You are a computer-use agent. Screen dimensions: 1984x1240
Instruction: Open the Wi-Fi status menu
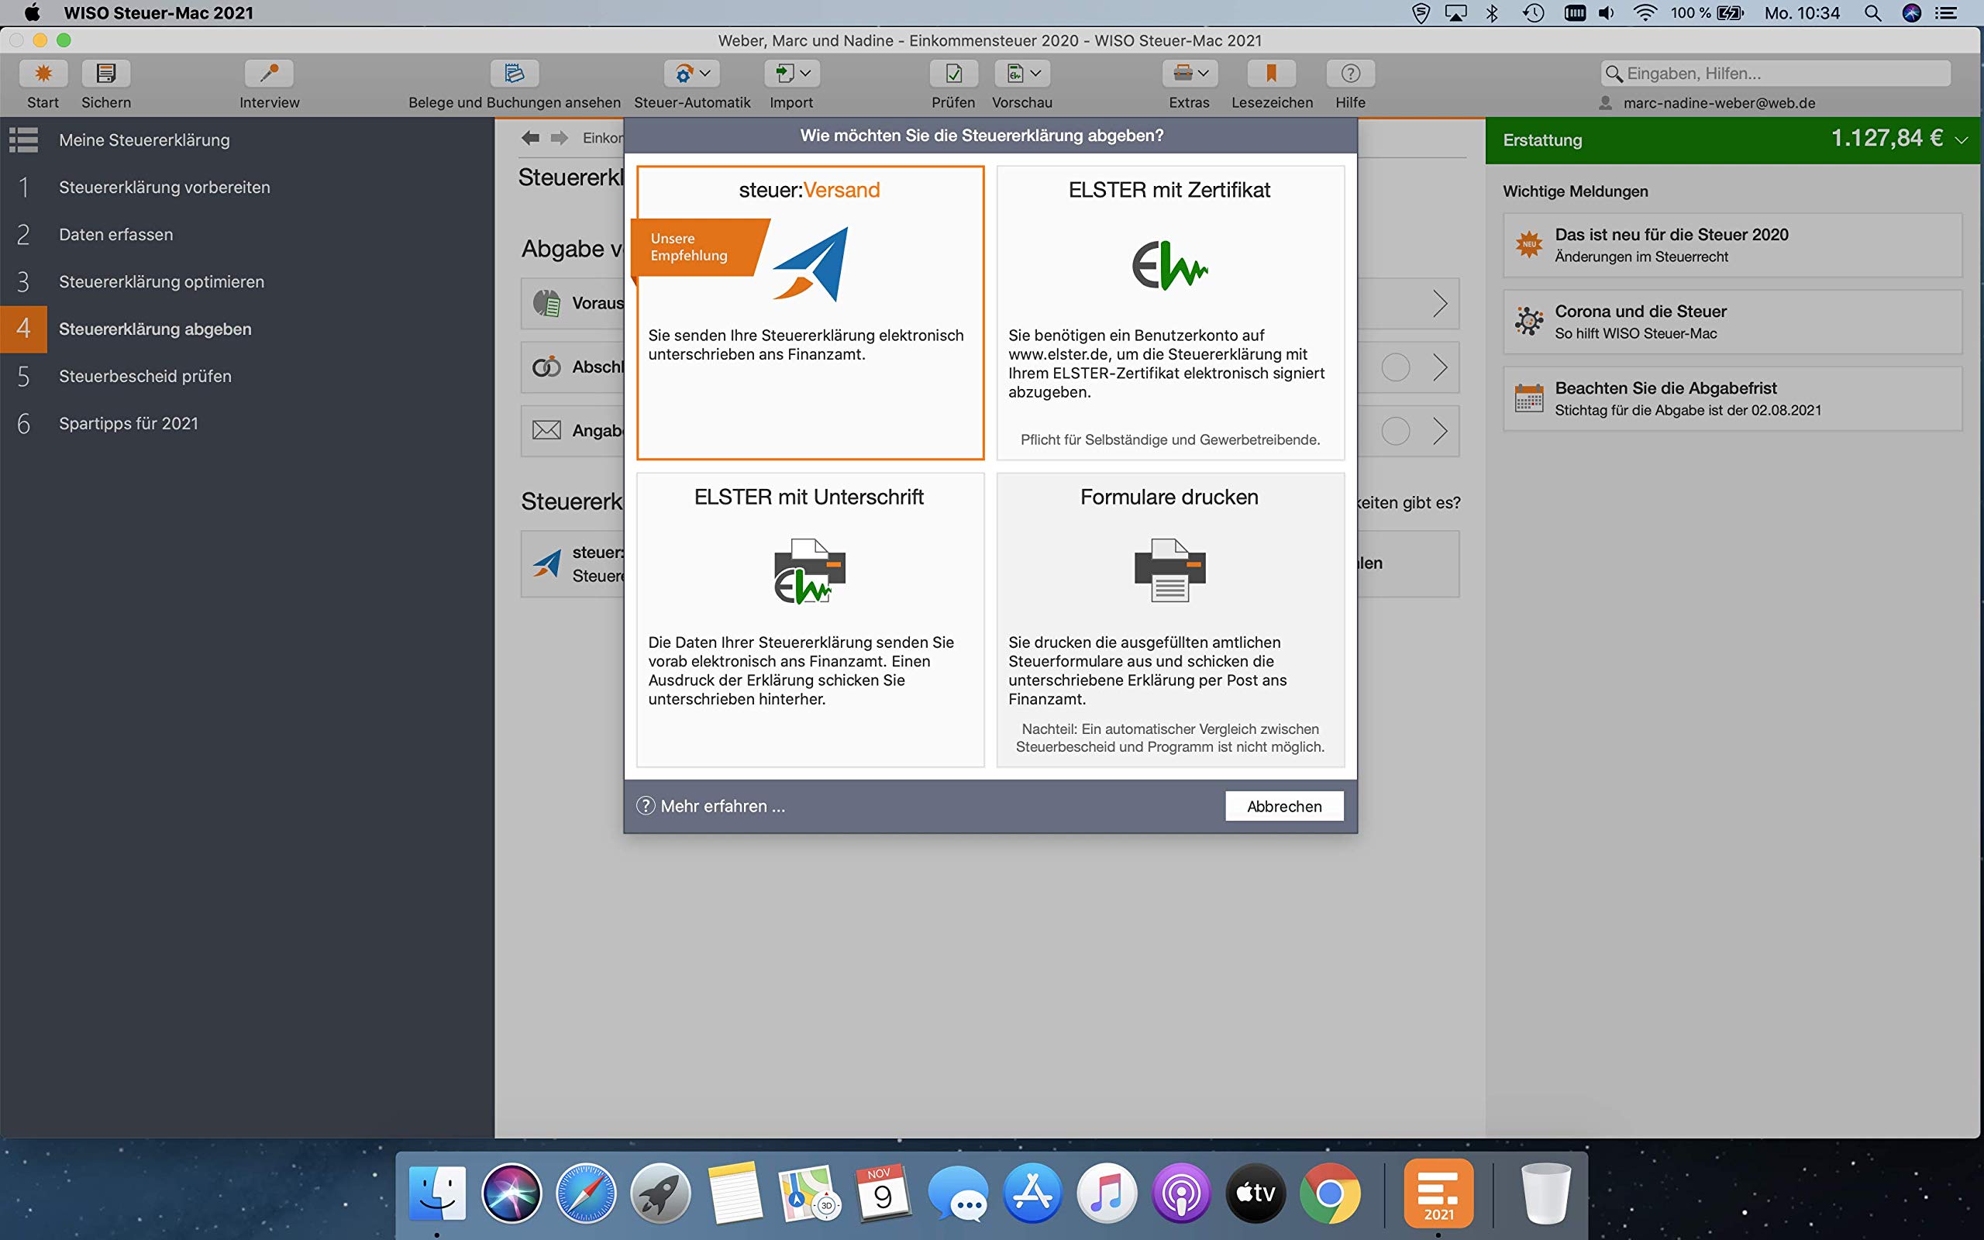click(1645, 13)
